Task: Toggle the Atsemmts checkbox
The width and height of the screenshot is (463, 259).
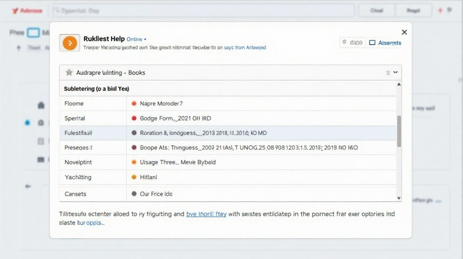Action: click(x=372, y=43)
